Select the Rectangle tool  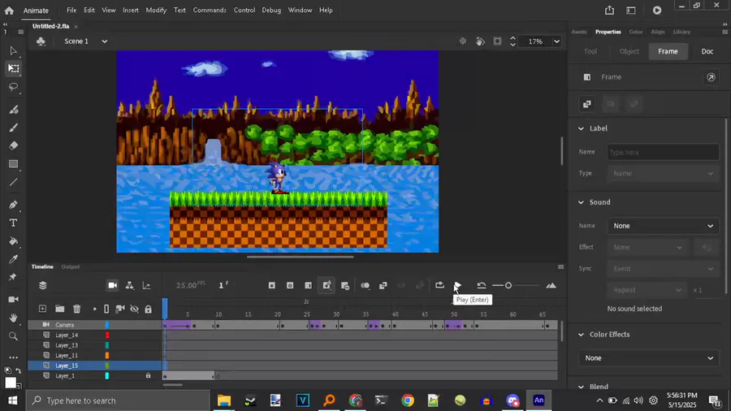click(x=13, y=164)
